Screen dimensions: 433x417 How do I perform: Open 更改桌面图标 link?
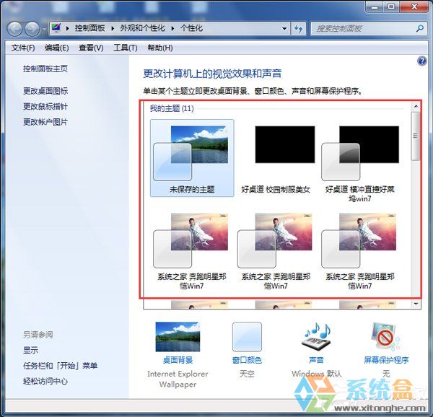45,91
